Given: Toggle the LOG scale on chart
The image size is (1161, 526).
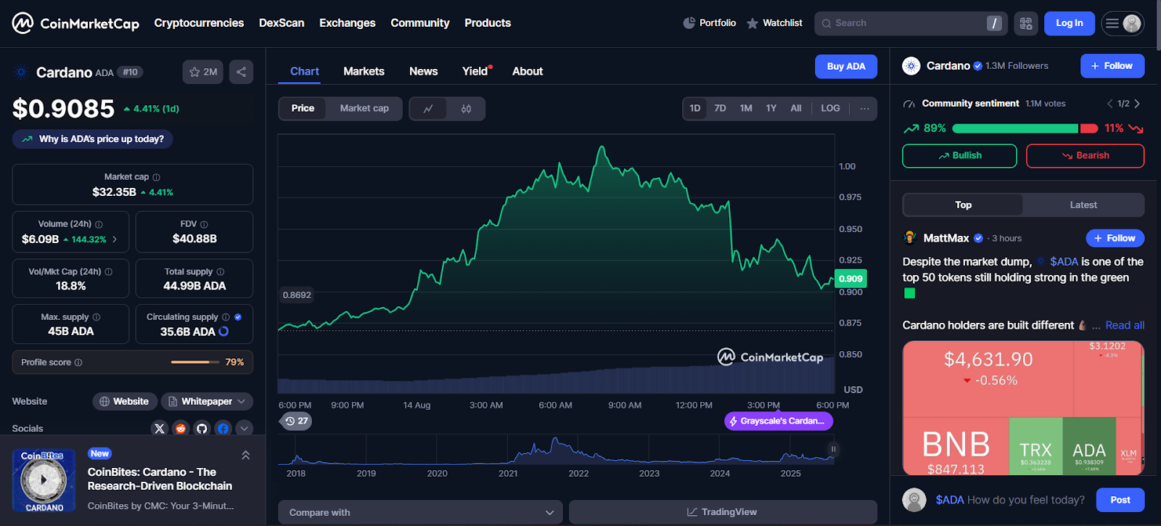Looking at the screenshot, I should (x=830, y=108).
